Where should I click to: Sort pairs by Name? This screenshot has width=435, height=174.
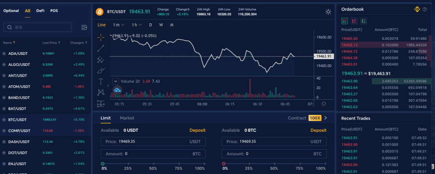click(9, 43)
